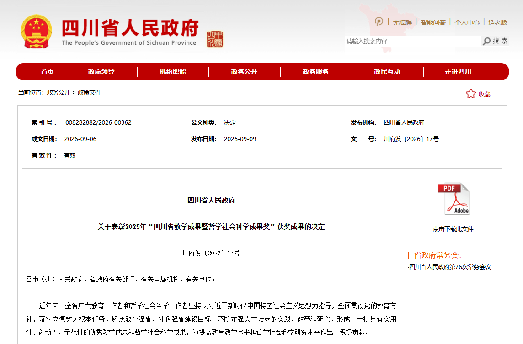Screen dimensions: 523x344
Task: Click the magnifier search icon
Action: click(486, 41)
